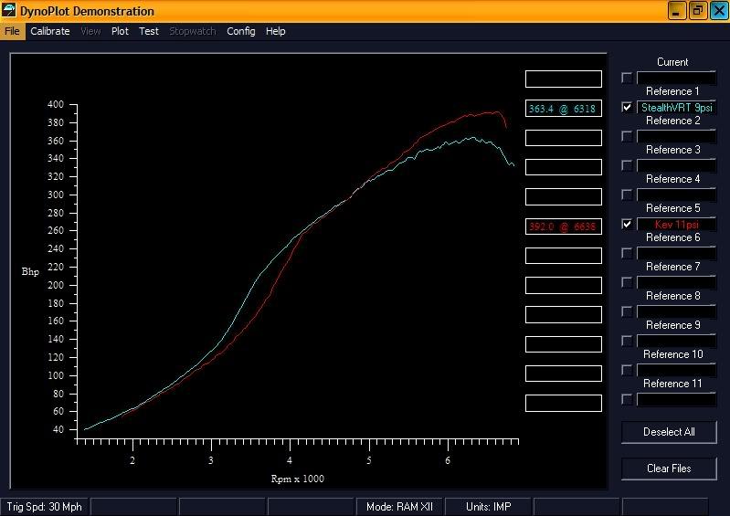The width and height of the screenshot is (730, 516).
Task: Click the DynoPlot app icon in title bar
Action: 8,10
